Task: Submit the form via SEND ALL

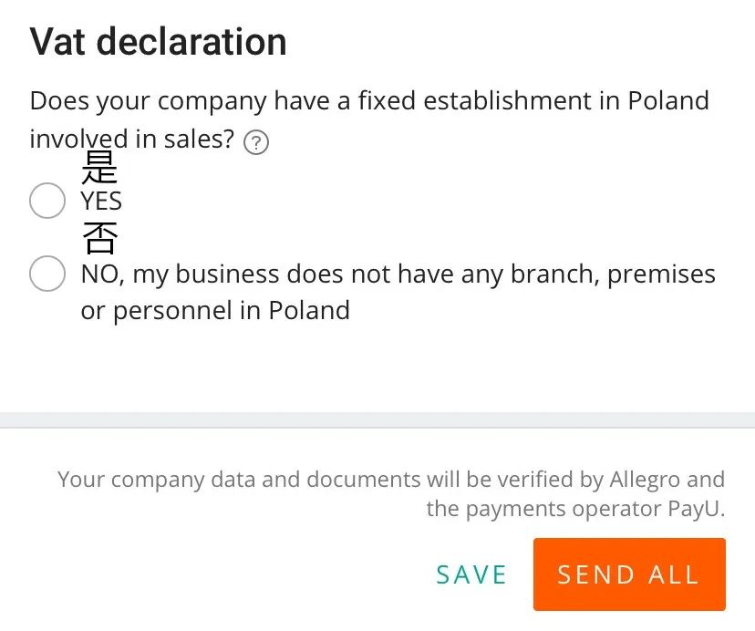Action: (x=628, y=574)
